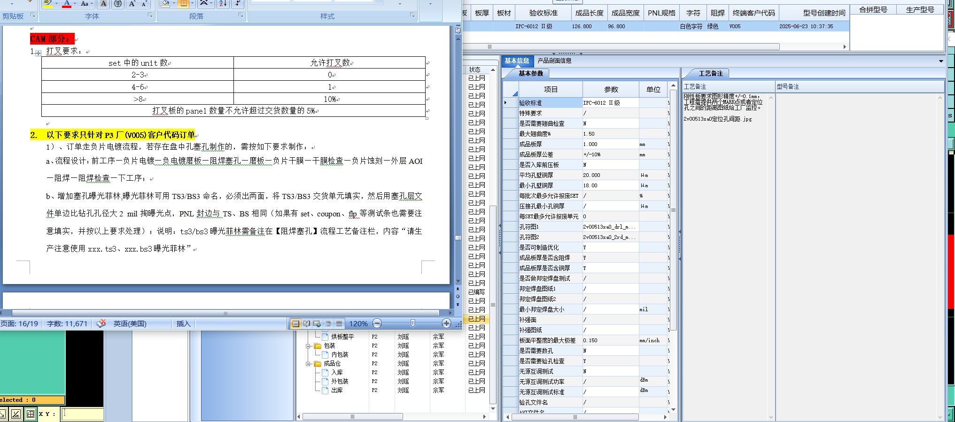The image size is (955, 422).
Task: Launch the 段落 dialog box expander
Action: 241,15
